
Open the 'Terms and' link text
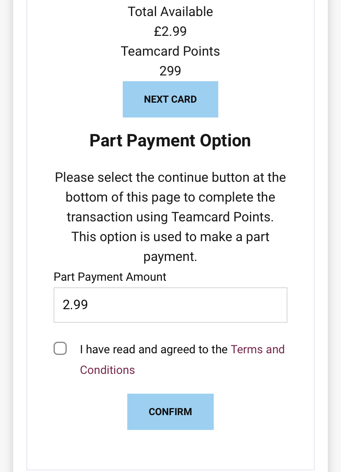click(x=258, y=350)
